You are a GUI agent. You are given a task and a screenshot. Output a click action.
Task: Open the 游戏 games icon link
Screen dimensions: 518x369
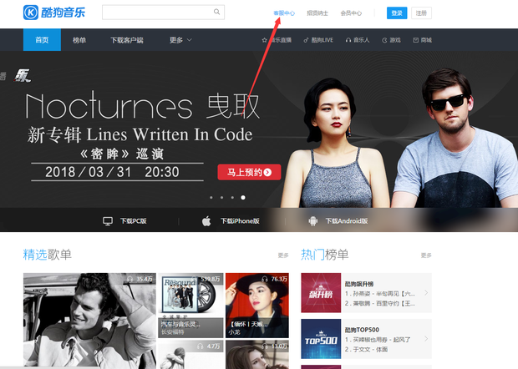point(384,40)
